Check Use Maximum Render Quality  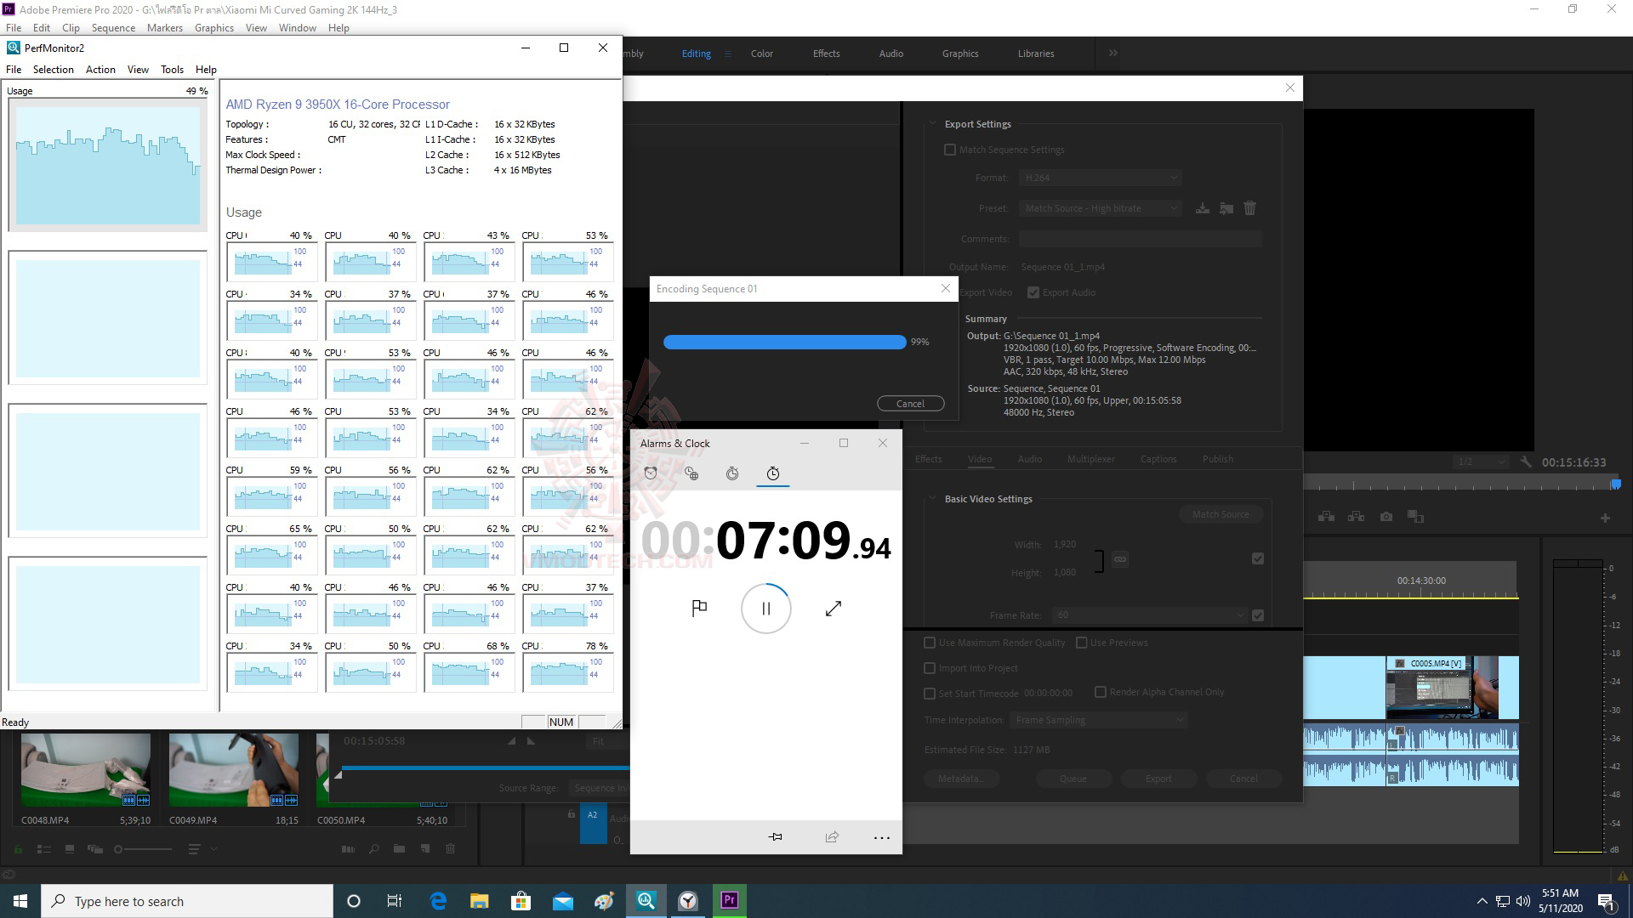point(930,643)
